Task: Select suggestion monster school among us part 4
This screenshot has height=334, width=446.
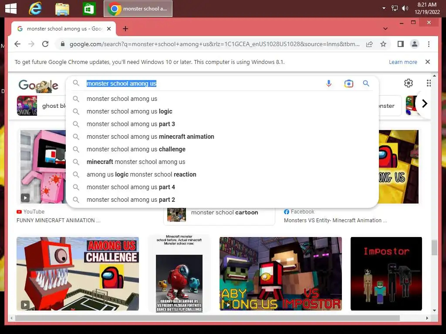Action: pyautogui.click(x=222, y=187)
